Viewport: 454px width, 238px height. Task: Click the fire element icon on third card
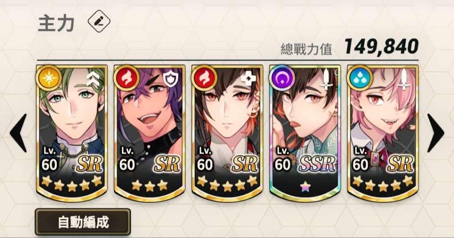(x=204, y=78)
